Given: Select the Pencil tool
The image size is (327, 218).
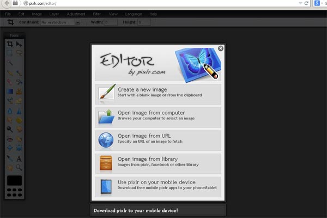Looking at the screenshot, I should click(10, 73).
